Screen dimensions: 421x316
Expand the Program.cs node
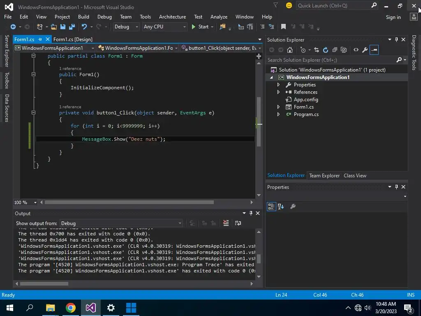pos(278,114)
